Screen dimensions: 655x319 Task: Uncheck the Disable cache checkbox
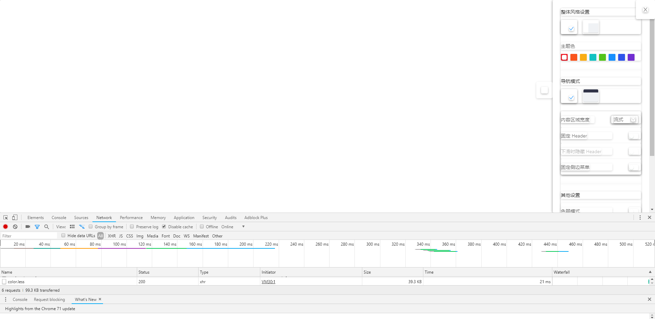[164, 227]
